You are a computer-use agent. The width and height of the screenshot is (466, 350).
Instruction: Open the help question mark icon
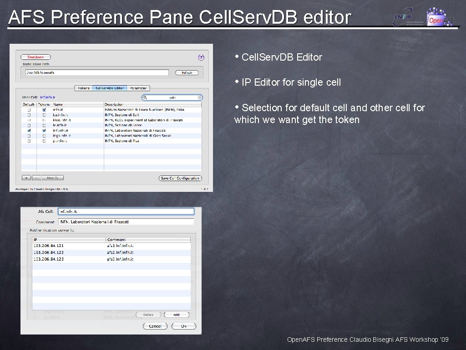(x=201, y=57)
